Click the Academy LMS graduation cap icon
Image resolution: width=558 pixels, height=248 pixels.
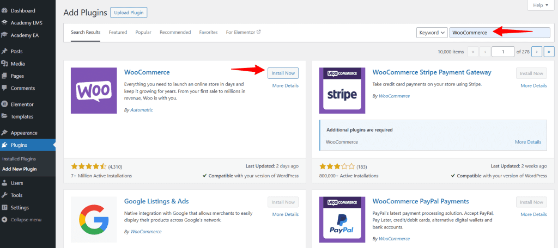4,23
